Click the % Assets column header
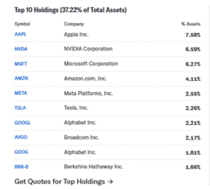210x189 pixels. pos(191,24)
